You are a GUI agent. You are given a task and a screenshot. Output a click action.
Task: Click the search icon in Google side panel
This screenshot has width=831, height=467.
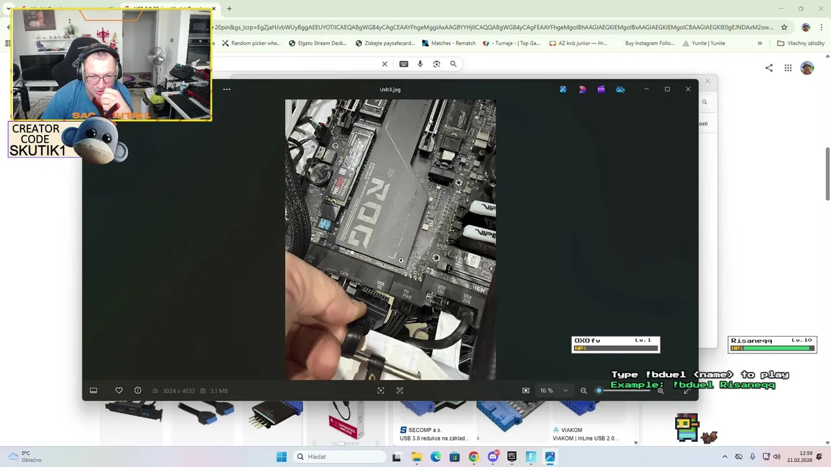click(704, 102)
